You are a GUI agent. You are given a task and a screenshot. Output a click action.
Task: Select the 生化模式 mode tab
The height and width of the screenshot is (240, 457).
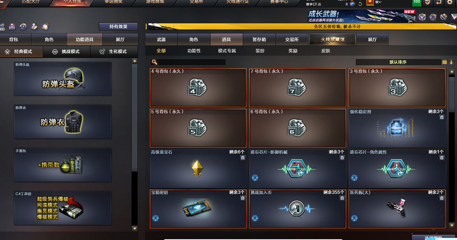pyautogui.click(x=114, y=52)
